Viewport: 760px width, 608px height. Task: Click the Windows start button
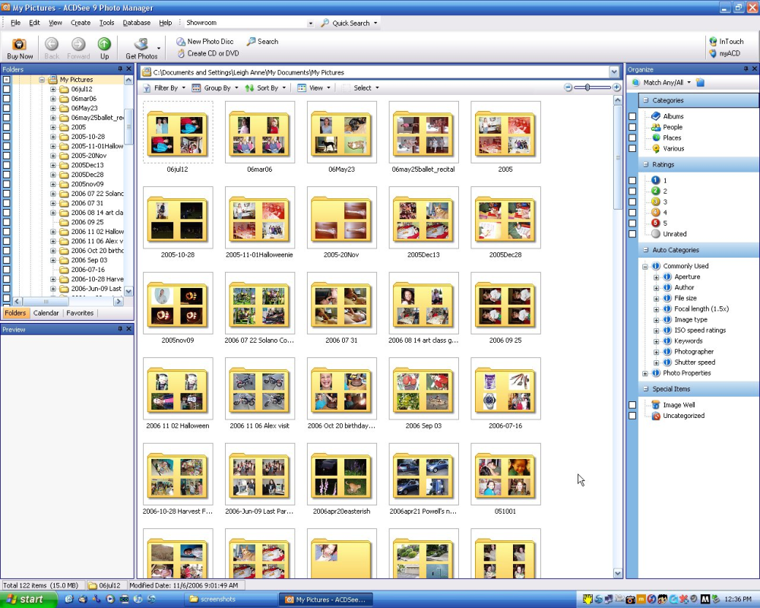27,600
